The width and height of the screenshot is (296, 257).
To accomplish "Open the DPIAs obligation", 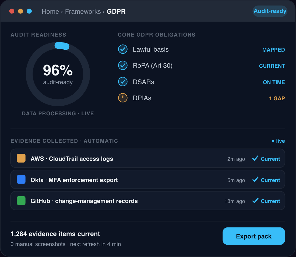I will point(202,98).
